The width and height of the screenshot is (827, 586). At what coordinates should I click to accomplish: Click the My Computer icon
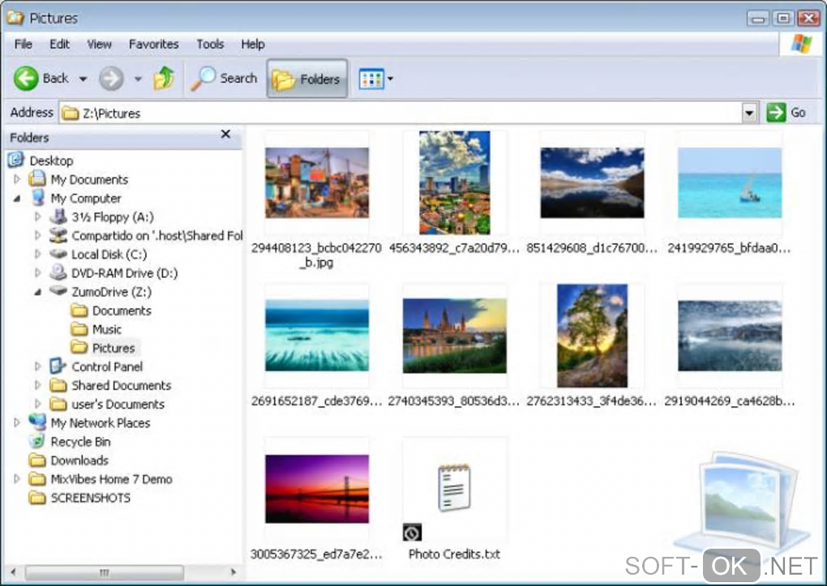click(x=38, y=198)
